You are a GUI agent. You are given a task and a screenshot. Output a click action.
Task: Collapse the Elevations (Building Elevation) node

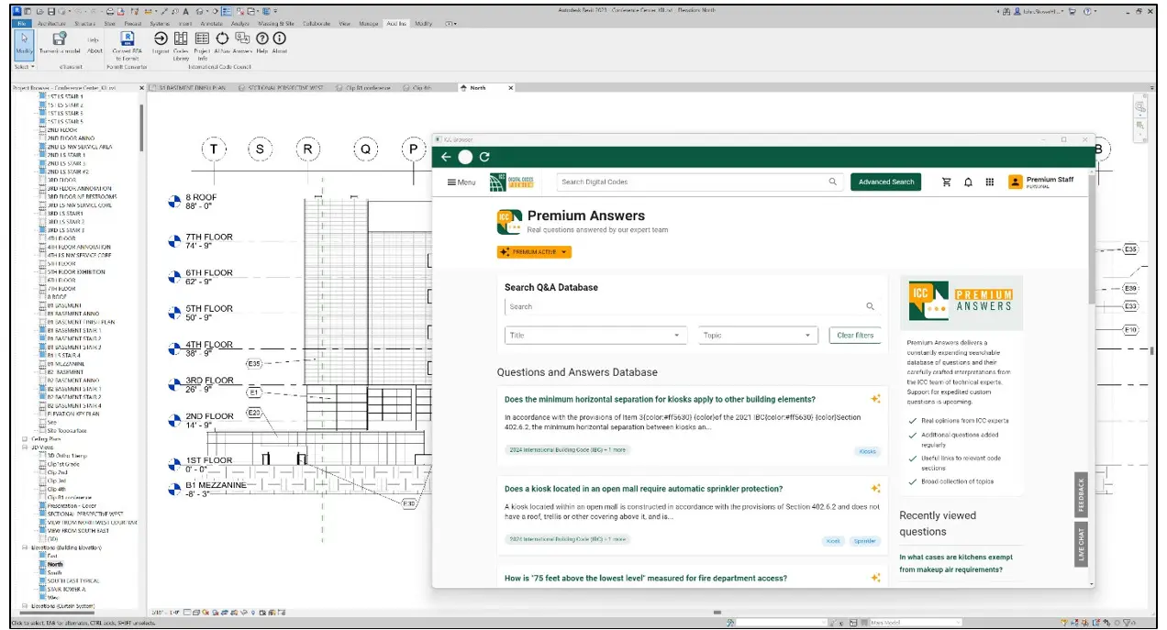pos(23,547)
